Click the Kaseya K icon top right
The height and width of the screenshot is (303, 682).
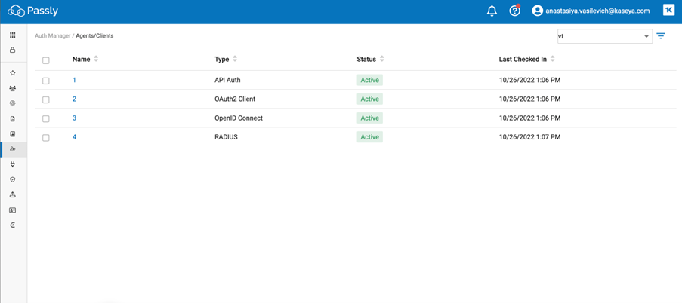pyautogui.click(x=668, y=11)
